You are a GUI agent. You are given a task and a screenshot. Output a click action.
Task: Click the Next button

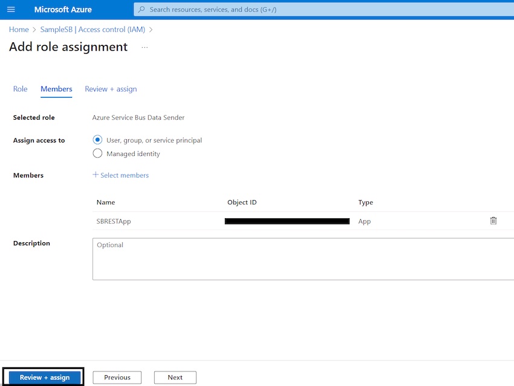pos(175,377)
